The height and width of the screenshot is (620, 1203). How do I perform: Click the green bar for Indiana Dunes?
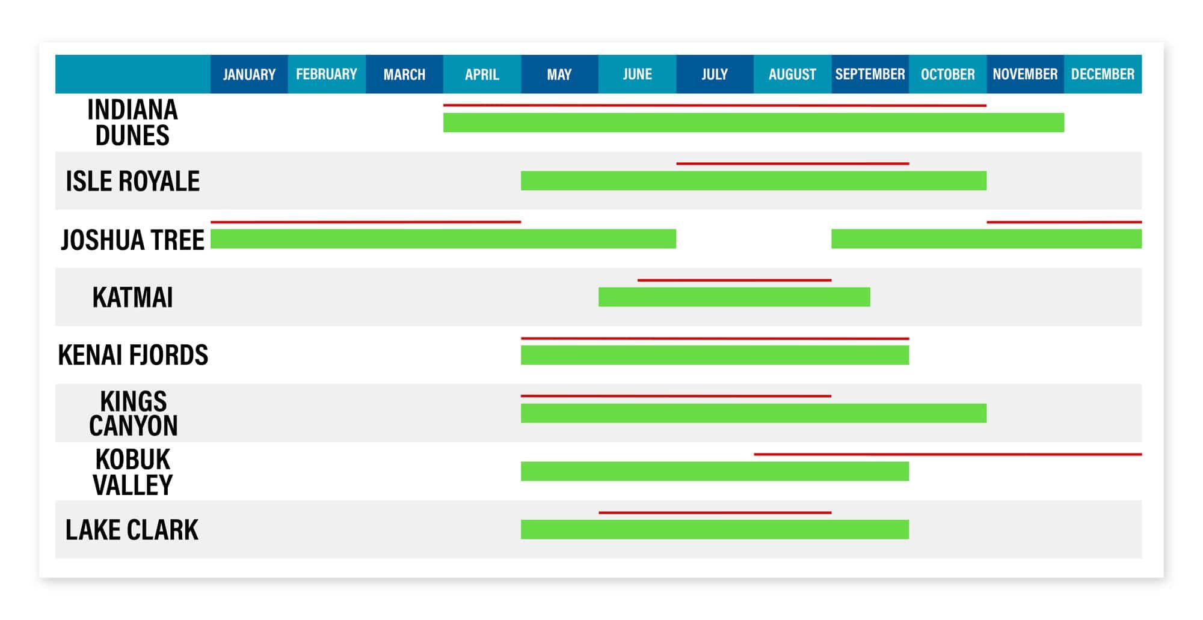(x=753, y=123)
